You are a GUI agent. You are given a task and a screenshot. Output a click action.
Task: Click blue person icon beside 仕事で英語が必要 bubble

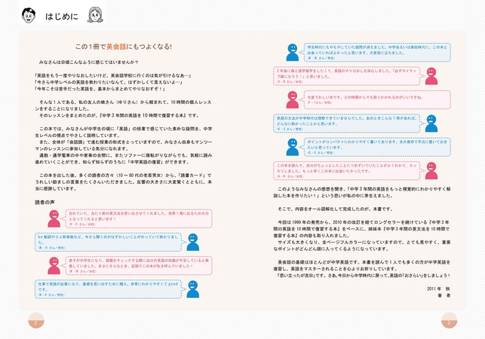193,288
